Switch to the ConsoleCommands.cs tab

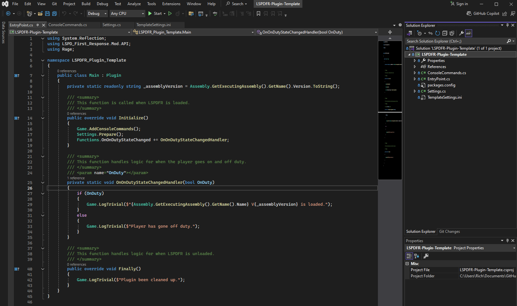coord(67,25)
